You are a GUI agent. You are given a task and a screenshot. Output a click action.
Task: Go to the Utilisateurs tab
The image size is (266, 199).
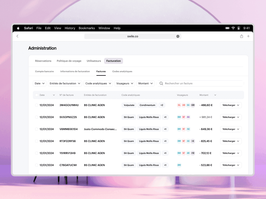point(94,61)
